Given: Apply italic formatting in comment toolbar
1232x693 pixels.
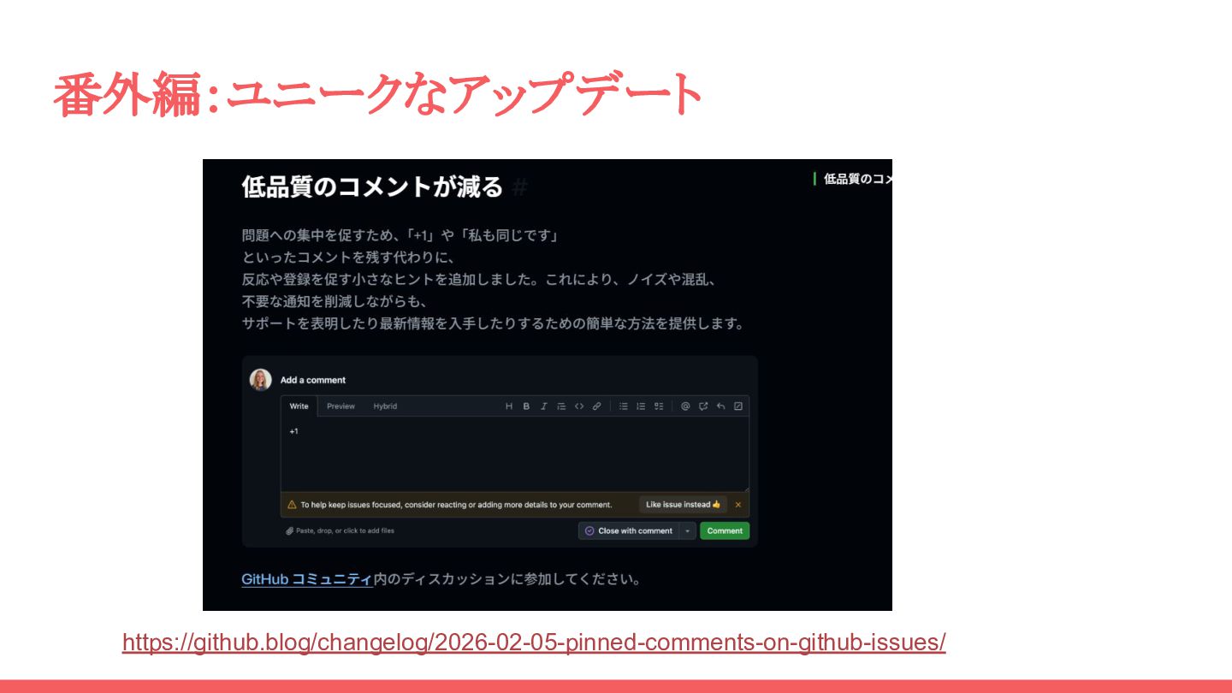Looking at the screenshot, I should 543,406.
